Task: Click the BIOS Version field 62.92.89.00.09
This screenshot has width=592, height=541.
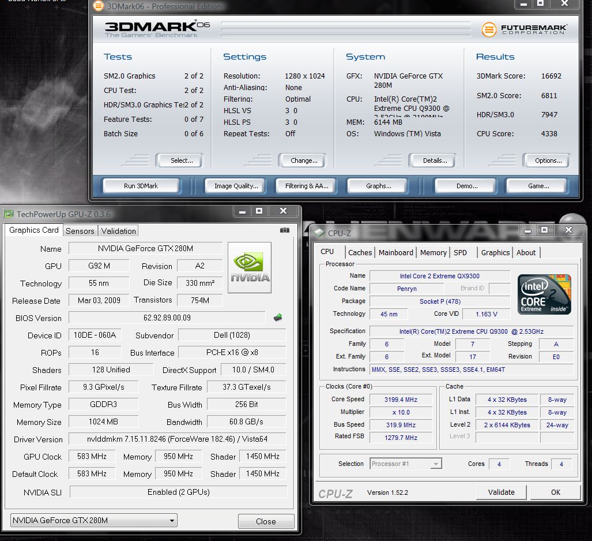Action: click(167, 318)
